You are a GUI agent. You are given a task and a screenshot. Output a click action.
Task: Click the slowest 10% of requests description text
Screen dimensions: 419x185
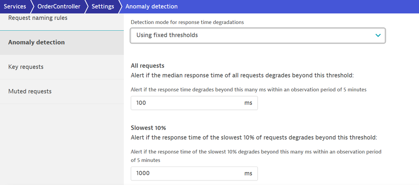pos(254,137)
